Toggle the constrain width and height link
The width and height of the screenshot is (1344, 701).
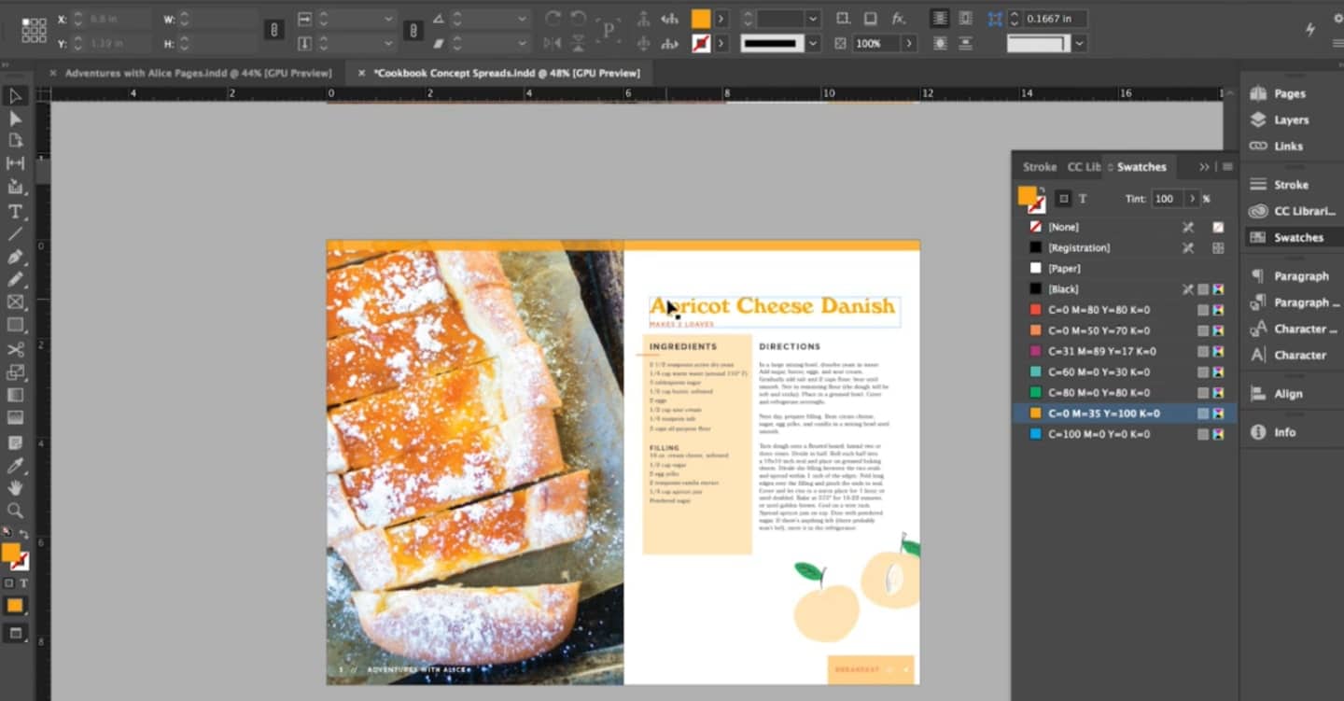tap(273, 30)
